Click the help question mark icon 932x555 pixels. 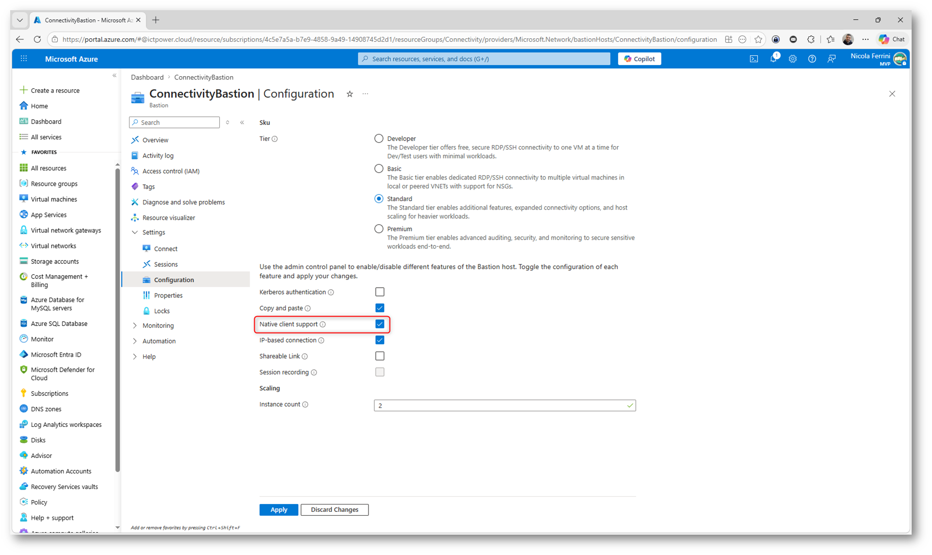(812, 59)
